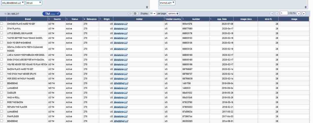Select WO TM source in BENEBONE row
The image size is (313, 123).
[x=51, y=83]
